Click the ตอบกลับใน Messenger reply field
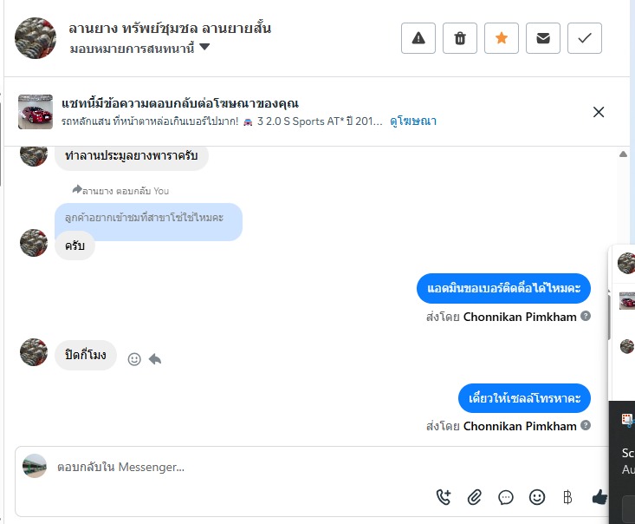Screen dimensions: 635x524 (x=243, y=467)
